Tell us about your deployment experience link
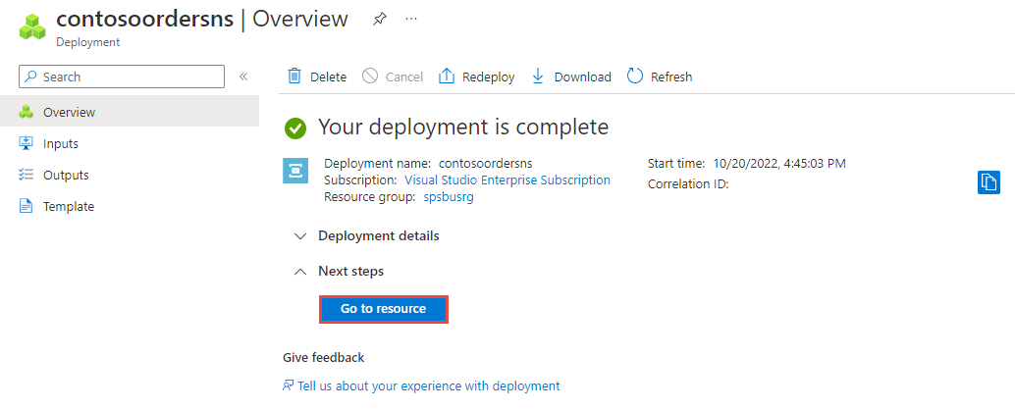1015x410 pixels. (428, 385)
